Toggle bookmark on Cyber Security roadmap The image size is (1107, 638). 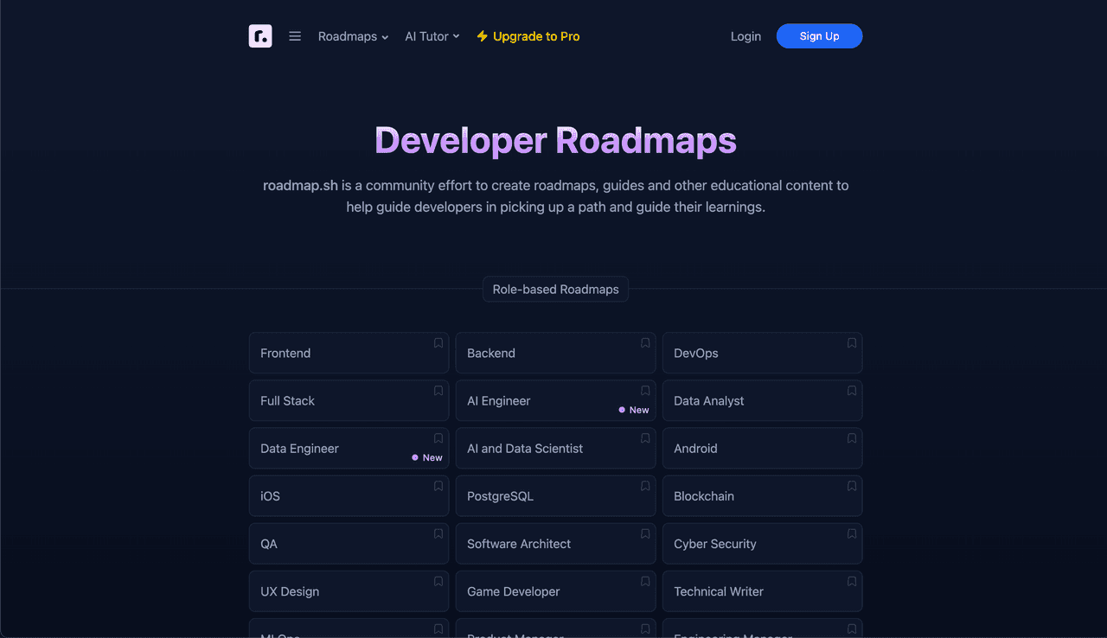tap(852, 533)
